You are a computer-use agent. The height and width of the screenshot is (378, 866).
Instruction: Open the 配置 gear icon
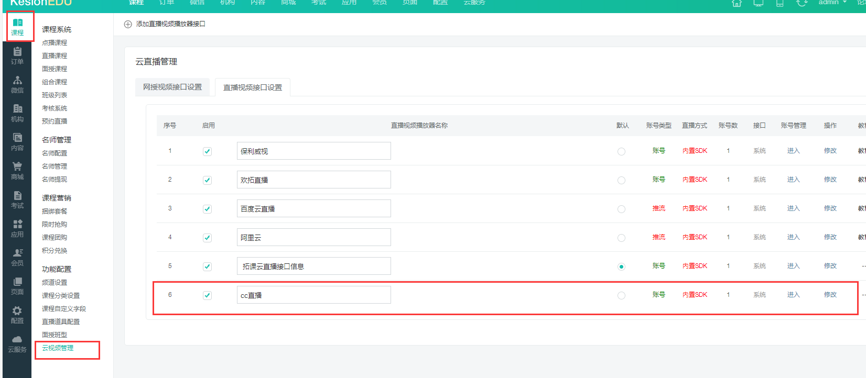click(17, 315)
